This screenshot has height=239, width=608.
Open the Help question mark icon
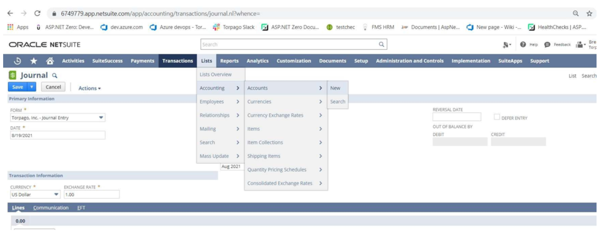[523, 44]
